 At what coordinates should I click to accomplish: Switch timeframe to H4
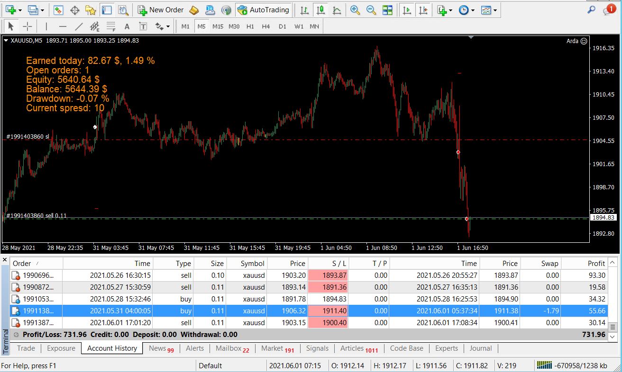pyautogui.click(x=266, y=27)
